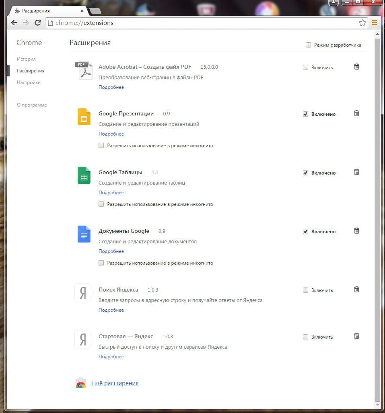This screenshot has width=385, height=413.
Task: Open the Chrome main menu icon
Action: coord(374,23)
